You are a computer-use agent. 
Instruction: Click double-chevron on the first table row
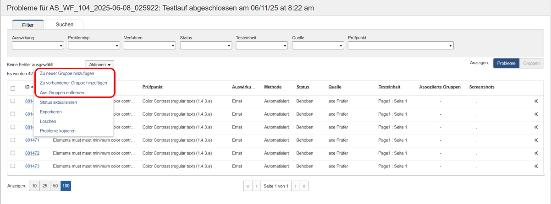(x=536, y=101)
